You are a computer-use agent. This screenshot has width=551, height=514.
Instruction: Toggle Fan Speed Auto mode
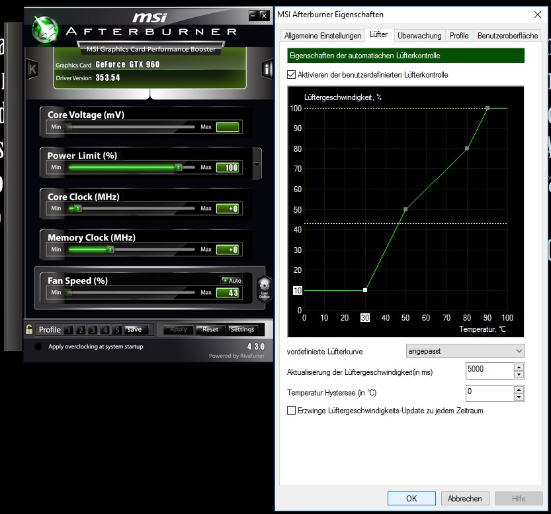(x=232, y=280)
